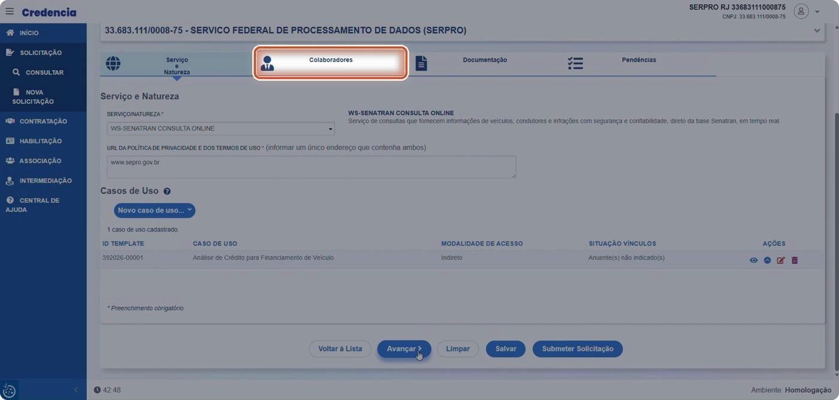Expand the user account chevron
The image size is (839, 400).
coord(817,12)
